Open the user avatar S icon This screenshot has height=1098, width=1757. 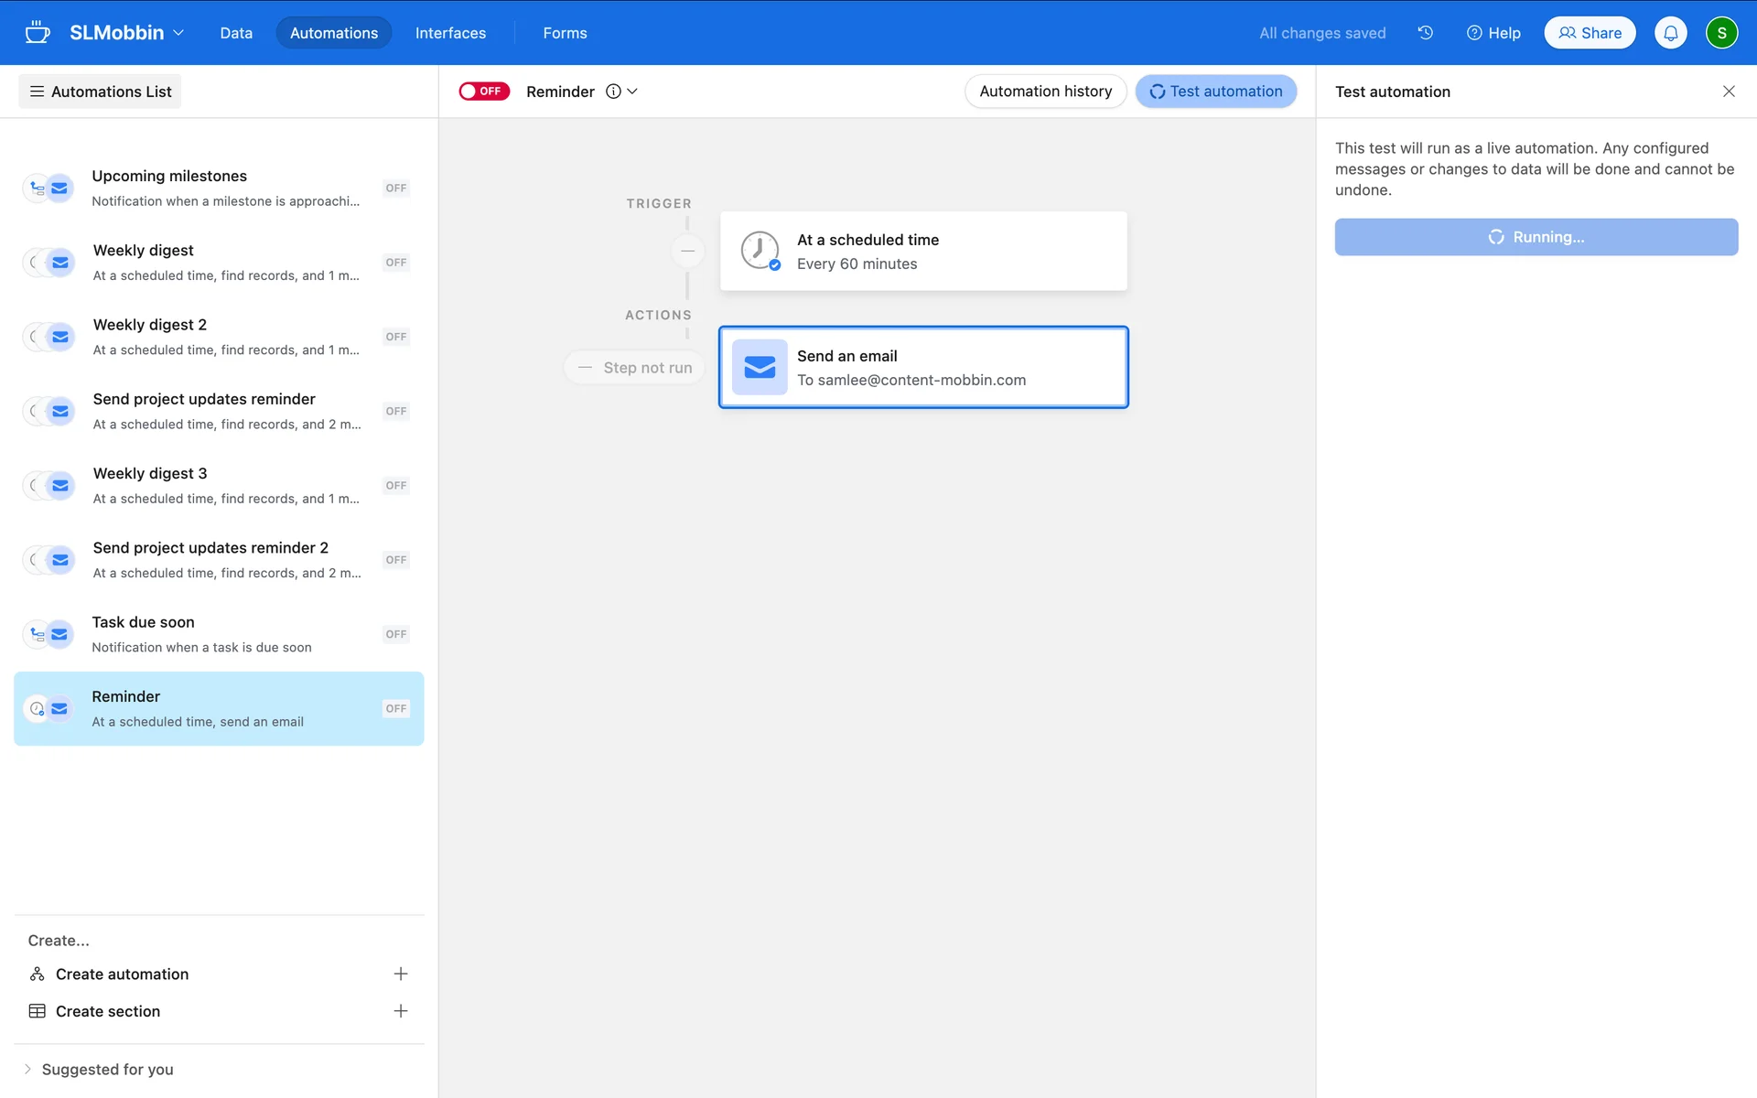coord(1721,33)
